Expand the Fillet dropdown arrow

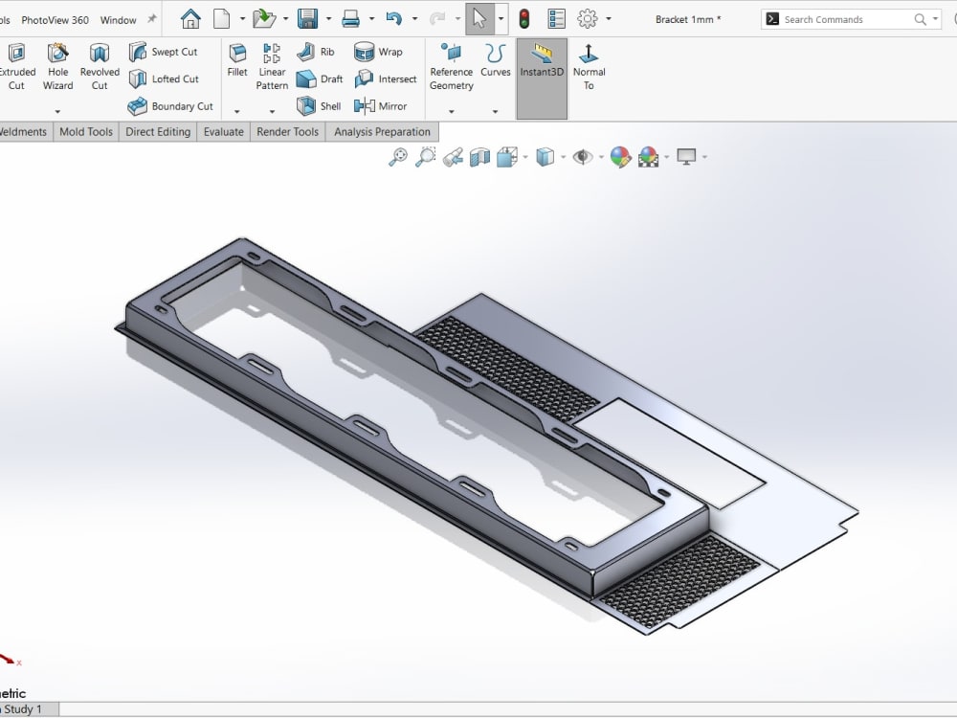coord(237,112)
